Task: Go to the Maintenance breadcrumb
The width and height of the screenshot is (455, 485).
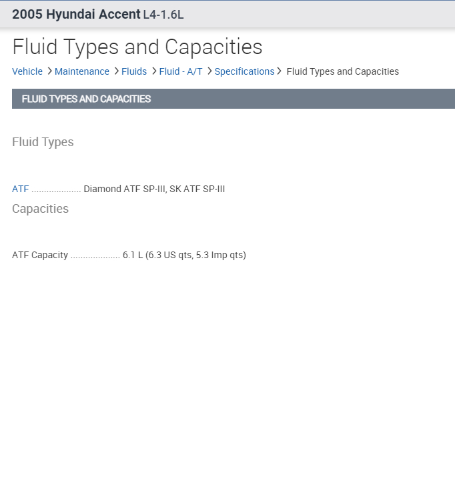Action: click(82, 71)
